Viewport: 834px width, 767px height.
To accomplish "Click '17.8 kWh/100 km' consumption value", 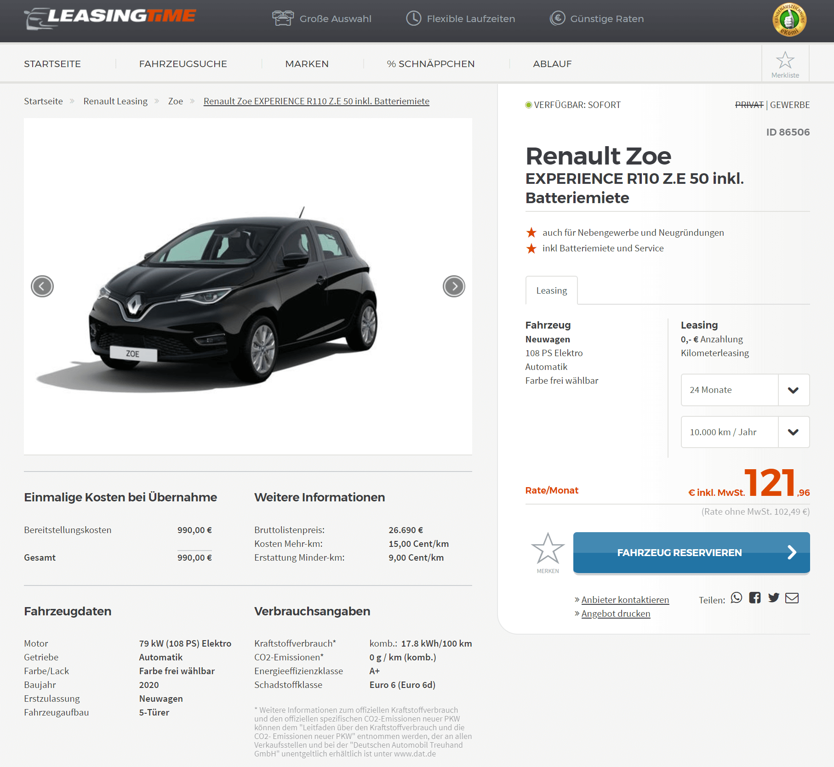I will [436, 643].
